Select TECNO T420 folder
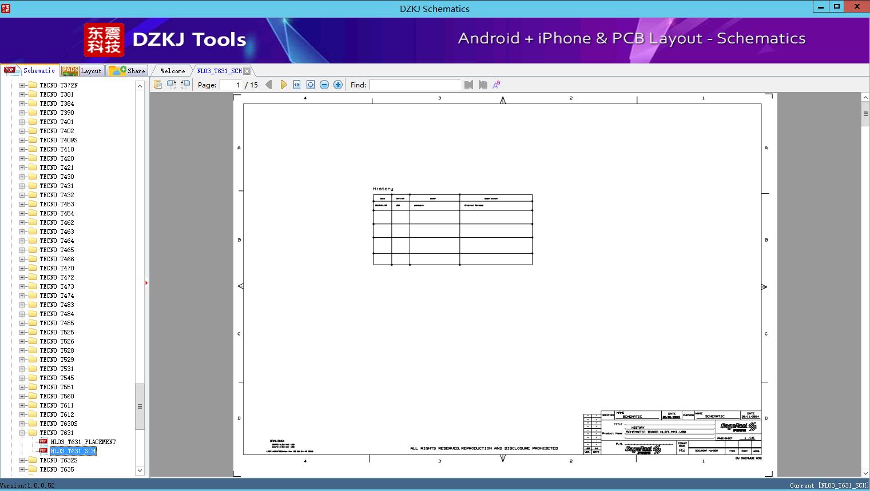Viewport: 870px width, 491px height. click(x=57, y=158)
